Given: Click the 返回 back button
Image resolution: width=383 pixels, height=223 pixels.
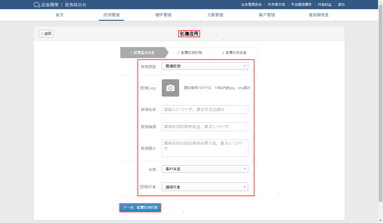Looking at the screenshot, I should [46, 34].
